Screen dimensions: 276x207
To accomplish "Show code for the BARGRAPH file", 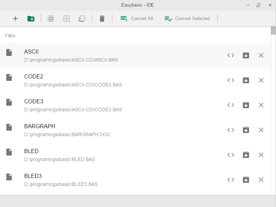I will pos(231,130).
